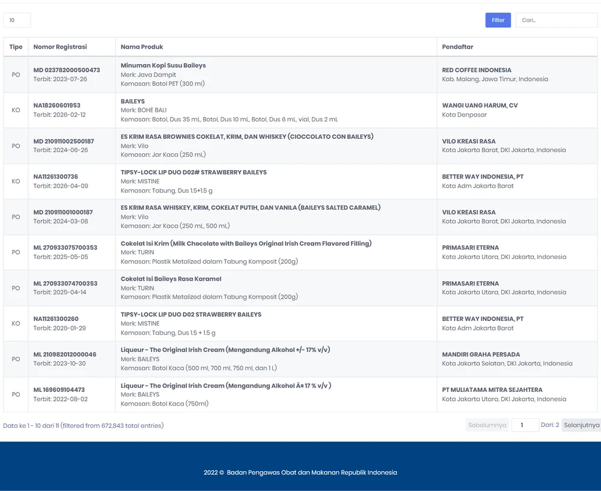Select registration number MD 023782000500473
The width and height of the screenshot is (601, 491).
click(x=67, y=70)
